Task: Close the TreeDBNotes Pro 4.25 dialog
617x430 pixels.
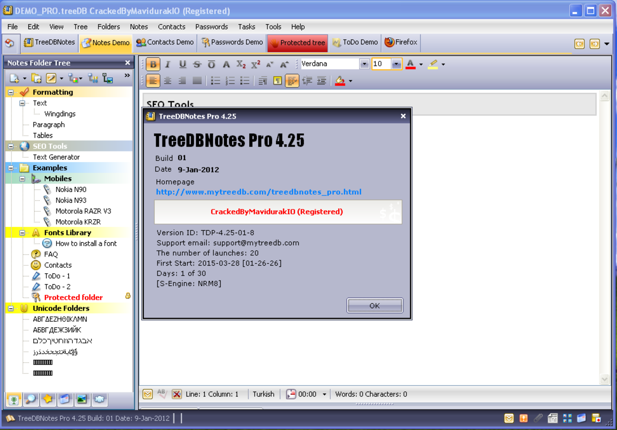Action: point(403,116)
